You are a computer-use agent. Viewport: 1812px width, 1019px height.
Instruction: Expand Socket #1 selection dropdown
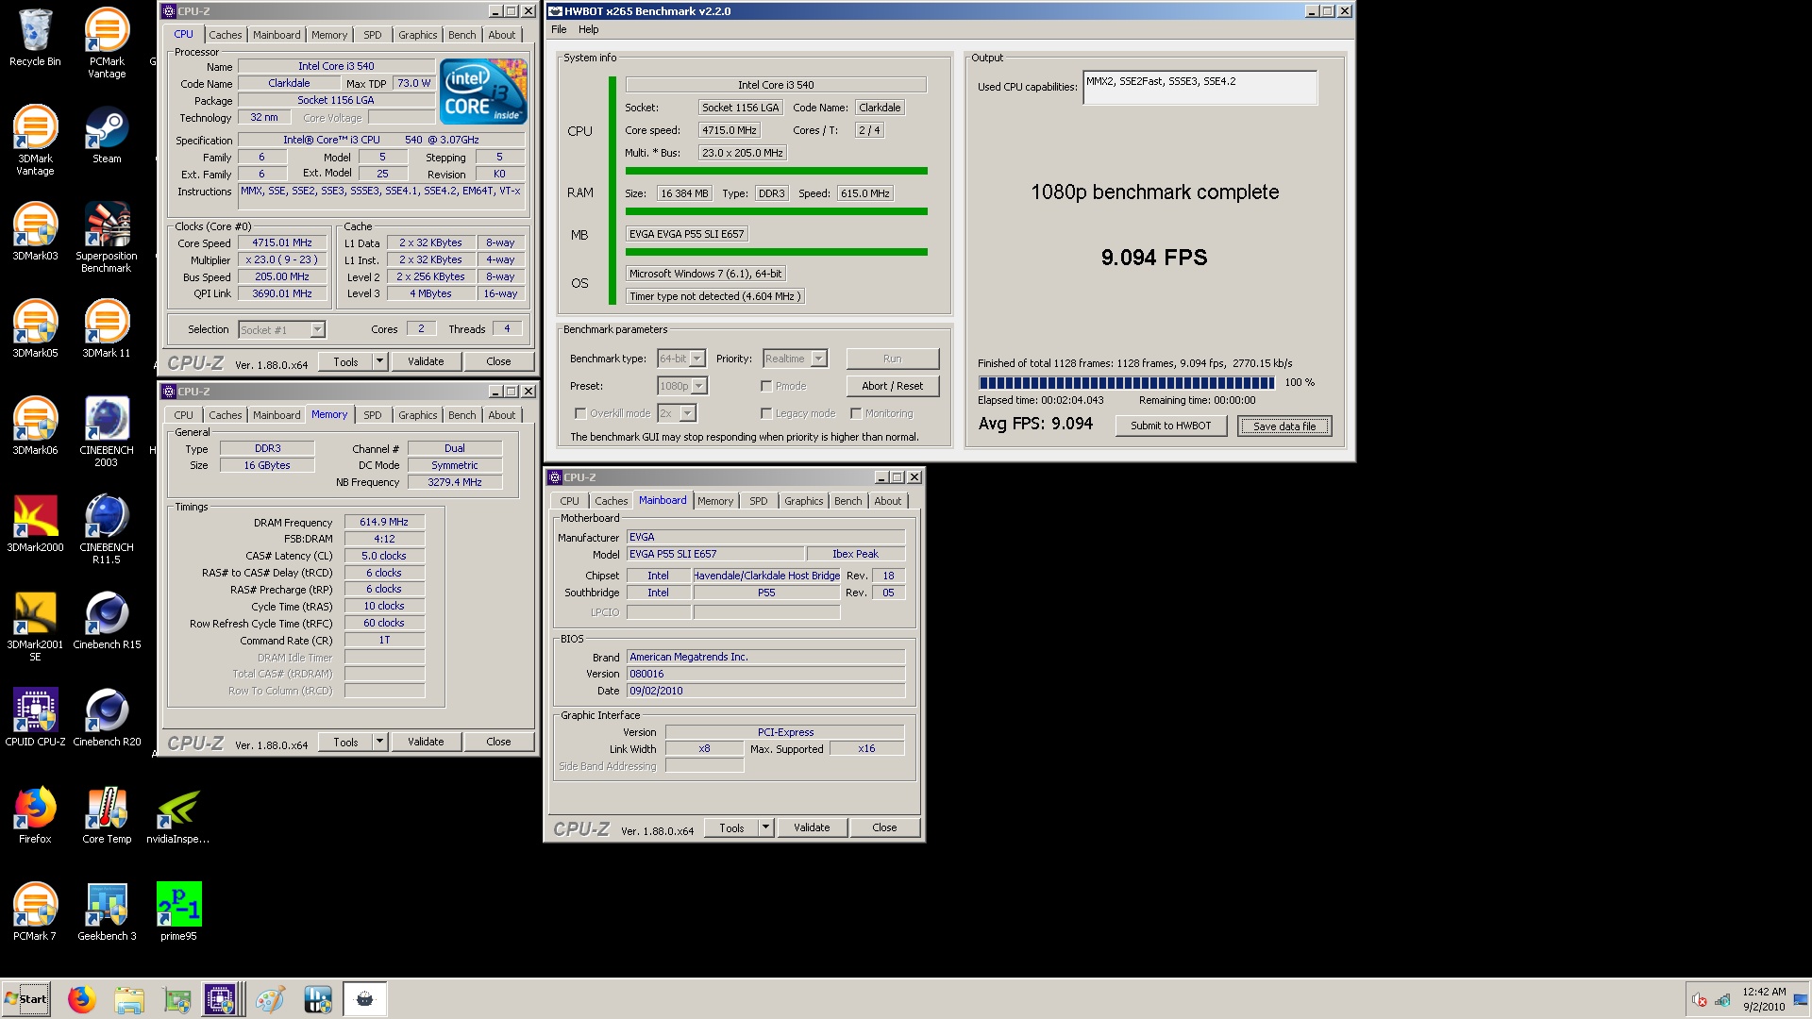click(317, 329)
